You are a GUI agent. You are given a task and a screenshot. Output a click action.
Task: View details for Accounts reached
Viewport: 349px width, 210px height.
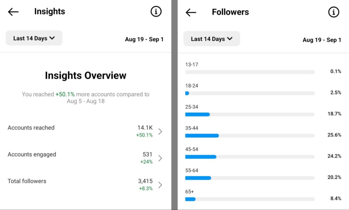point(31,128)
